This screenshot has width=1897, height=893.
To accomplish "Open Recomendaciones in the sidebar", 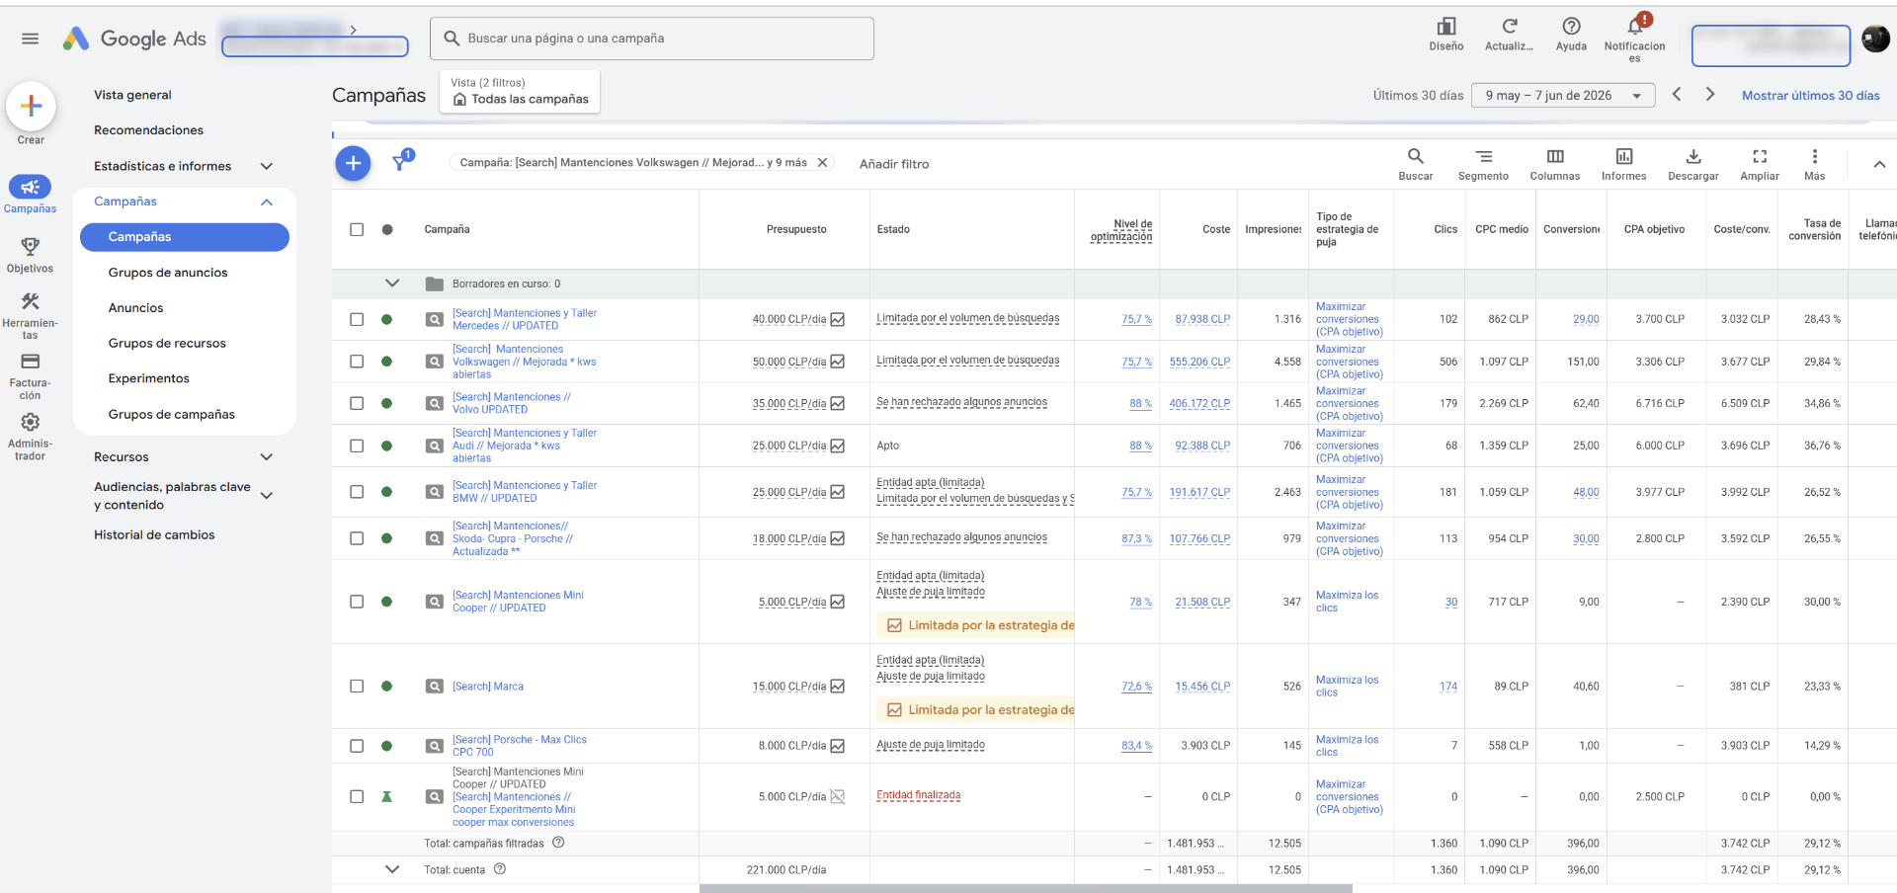I will tap(148, 130).
